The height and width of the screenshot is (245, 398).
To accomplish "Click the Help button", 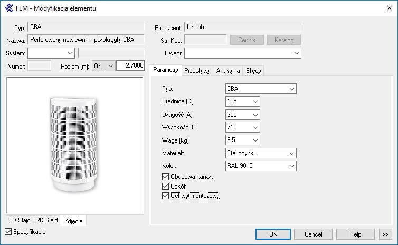I will pos(355,234).
